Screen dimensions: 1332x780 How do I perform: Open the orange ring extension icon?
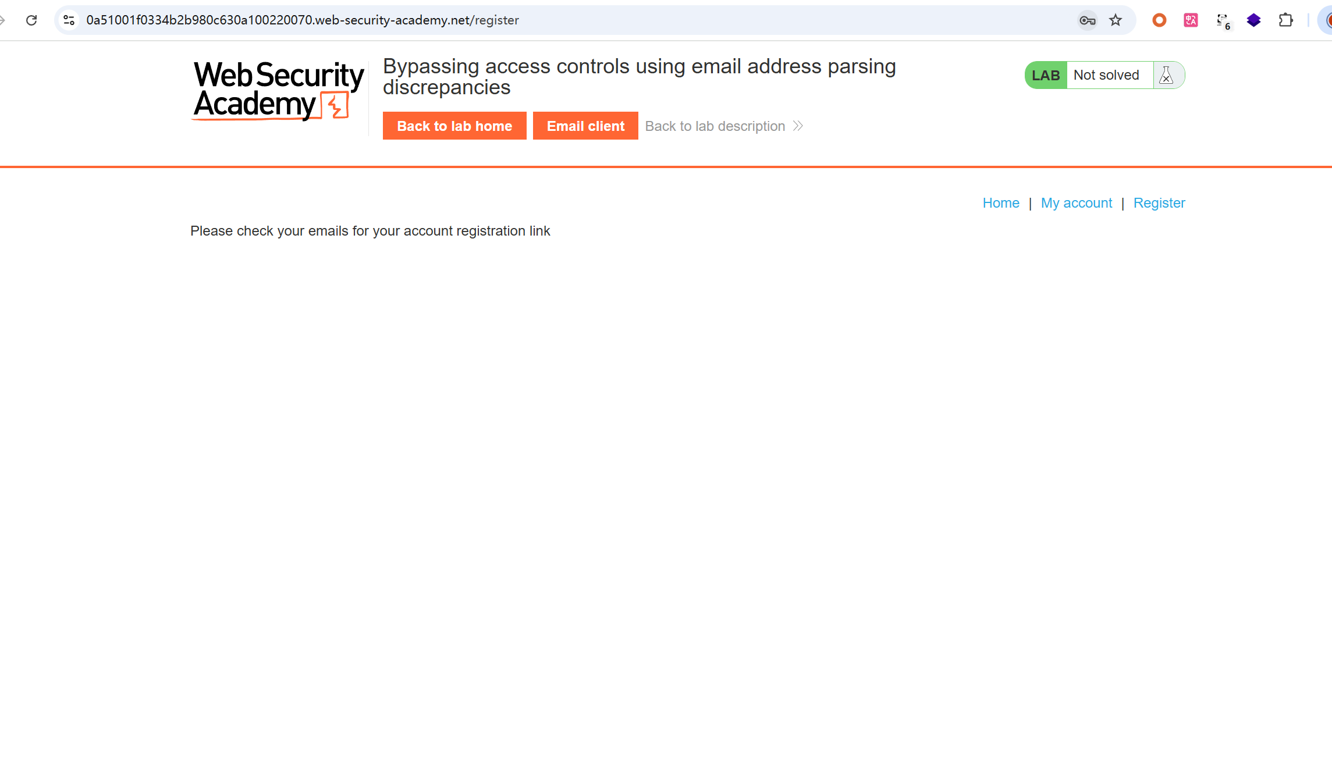click(1159, 20)
